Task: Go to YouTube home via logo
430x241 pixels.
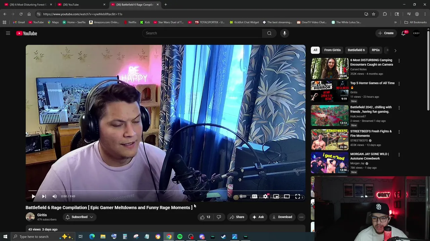Action: [x=27, y=33]
